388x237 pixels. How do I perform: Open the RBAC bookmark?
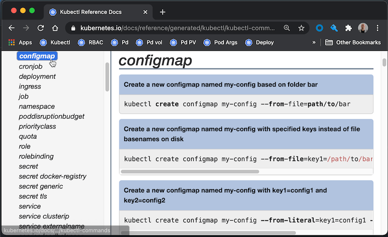(91, 43)
